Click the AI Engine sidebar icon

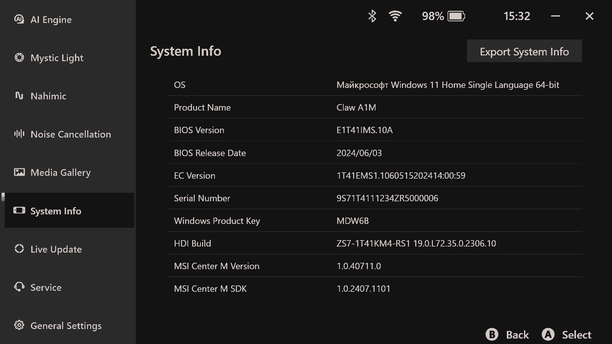(19, 19)
